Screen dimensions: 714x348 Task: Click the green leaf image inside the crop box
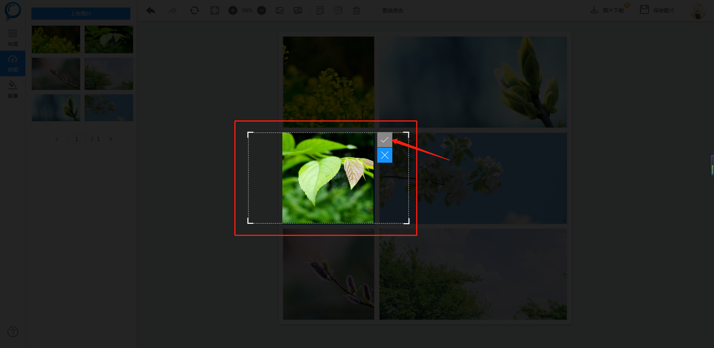pyautogui.click(x=328, y=178)
